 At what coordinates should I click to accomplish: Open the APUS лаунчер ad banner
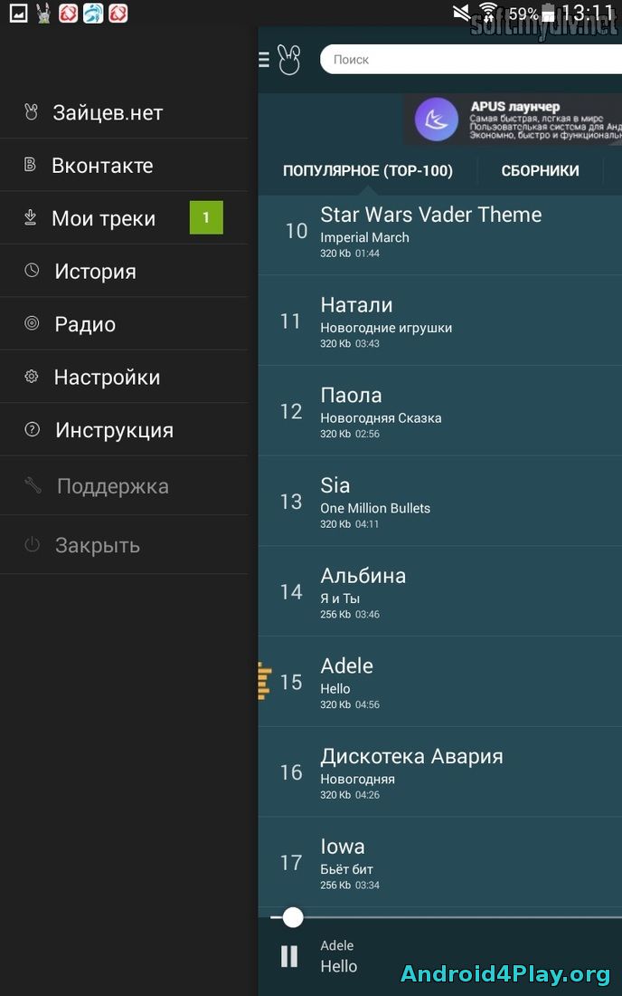pyautogui.click(x=513, y=120)
